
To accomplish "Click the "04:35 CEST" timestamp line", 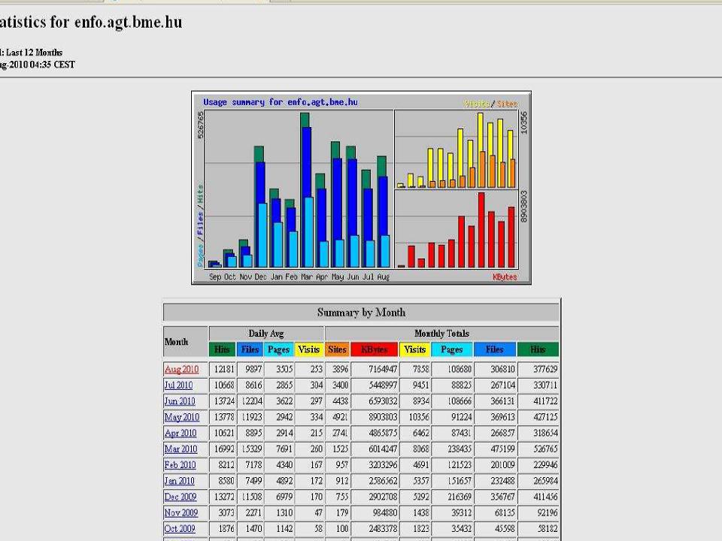I will (38, 65).
